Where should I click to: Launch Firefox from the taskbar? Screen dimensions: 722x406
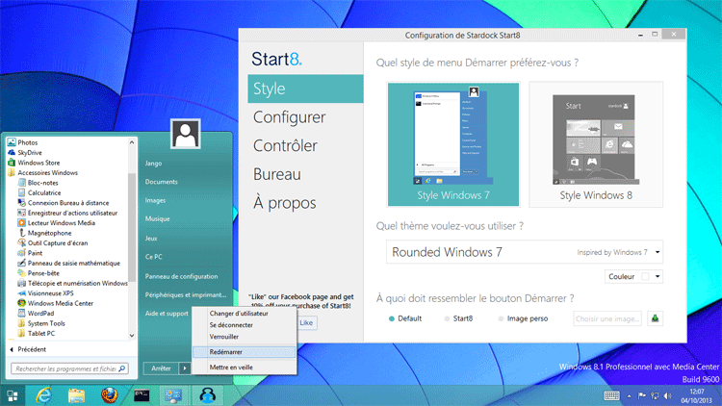(x=109, y=395)
